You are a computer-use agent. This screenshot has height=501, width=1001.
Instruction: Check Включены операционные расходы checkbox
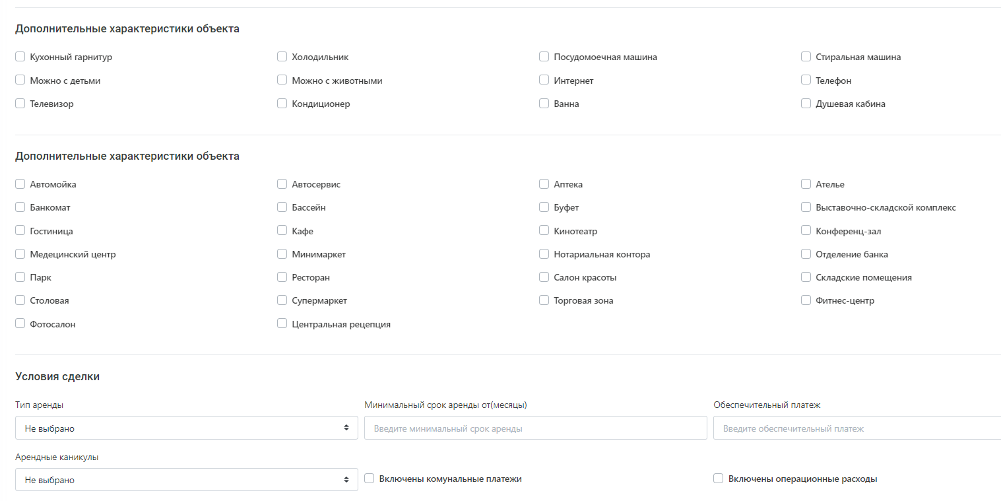coord(719,479)
